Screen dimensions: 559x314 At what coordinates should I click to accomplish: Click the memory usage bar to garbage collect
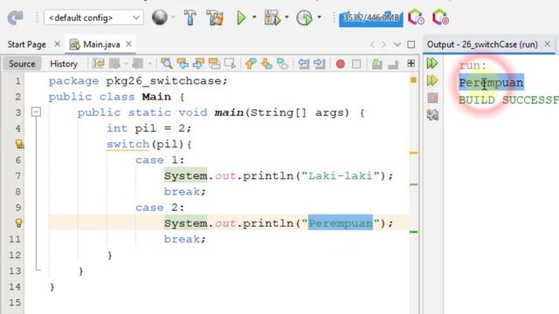tap(370, 18)
